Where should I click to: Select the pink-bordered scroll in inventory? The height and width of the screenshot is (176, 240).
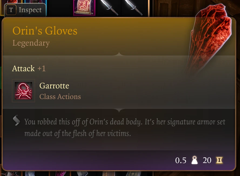(x=84, y=8)
